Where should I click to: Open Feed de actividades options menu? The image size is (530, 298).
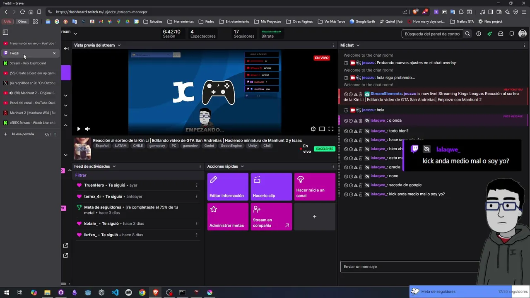[x=200, y=166]
